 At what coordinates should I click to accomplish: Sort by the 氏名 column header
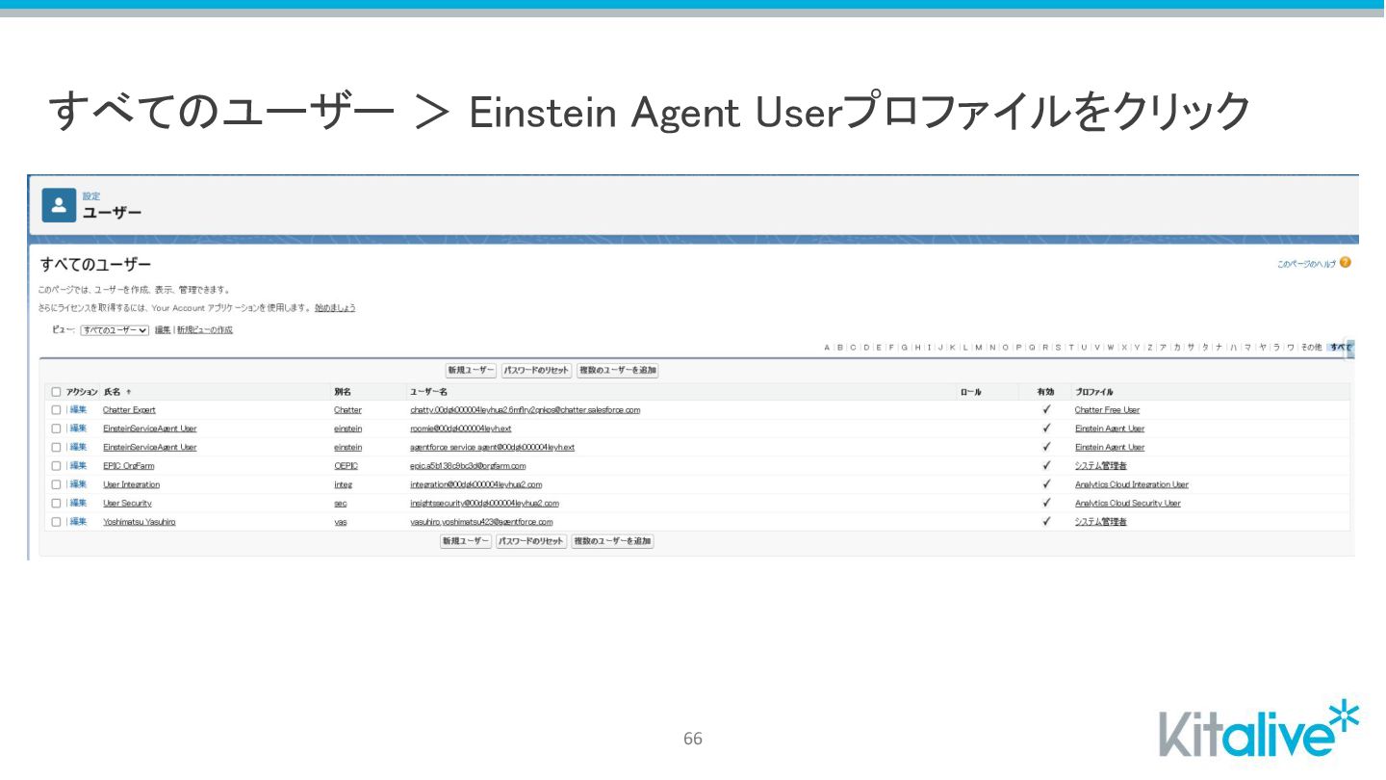(x=113, y=392)
